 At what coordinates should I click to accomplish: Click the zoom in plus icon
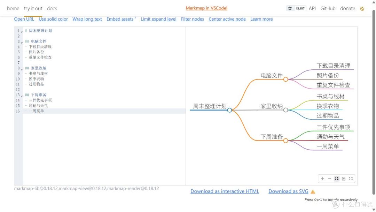322,179
